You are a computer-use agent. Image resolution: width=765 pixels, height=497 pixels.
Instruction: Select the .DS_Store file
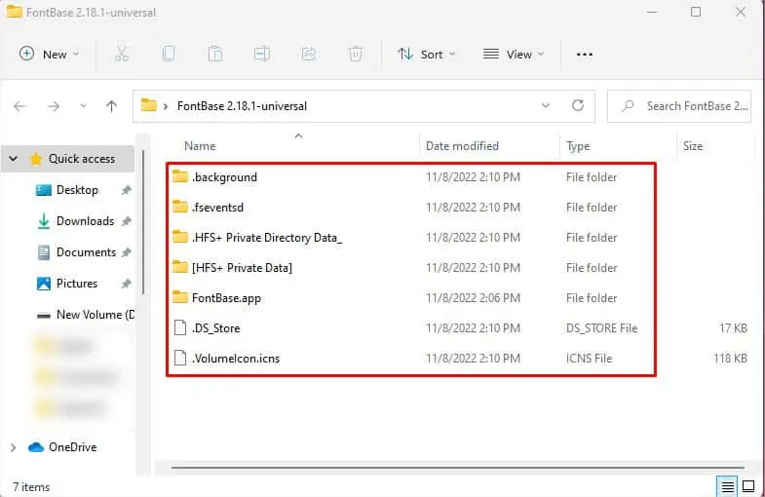point(216,328)
